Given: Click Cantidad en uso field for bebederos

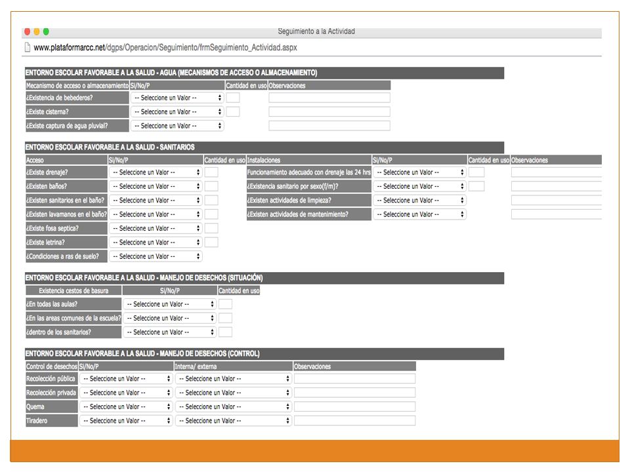Looking at the screenshot, I should pyautogui.click(x=232, y=98).
